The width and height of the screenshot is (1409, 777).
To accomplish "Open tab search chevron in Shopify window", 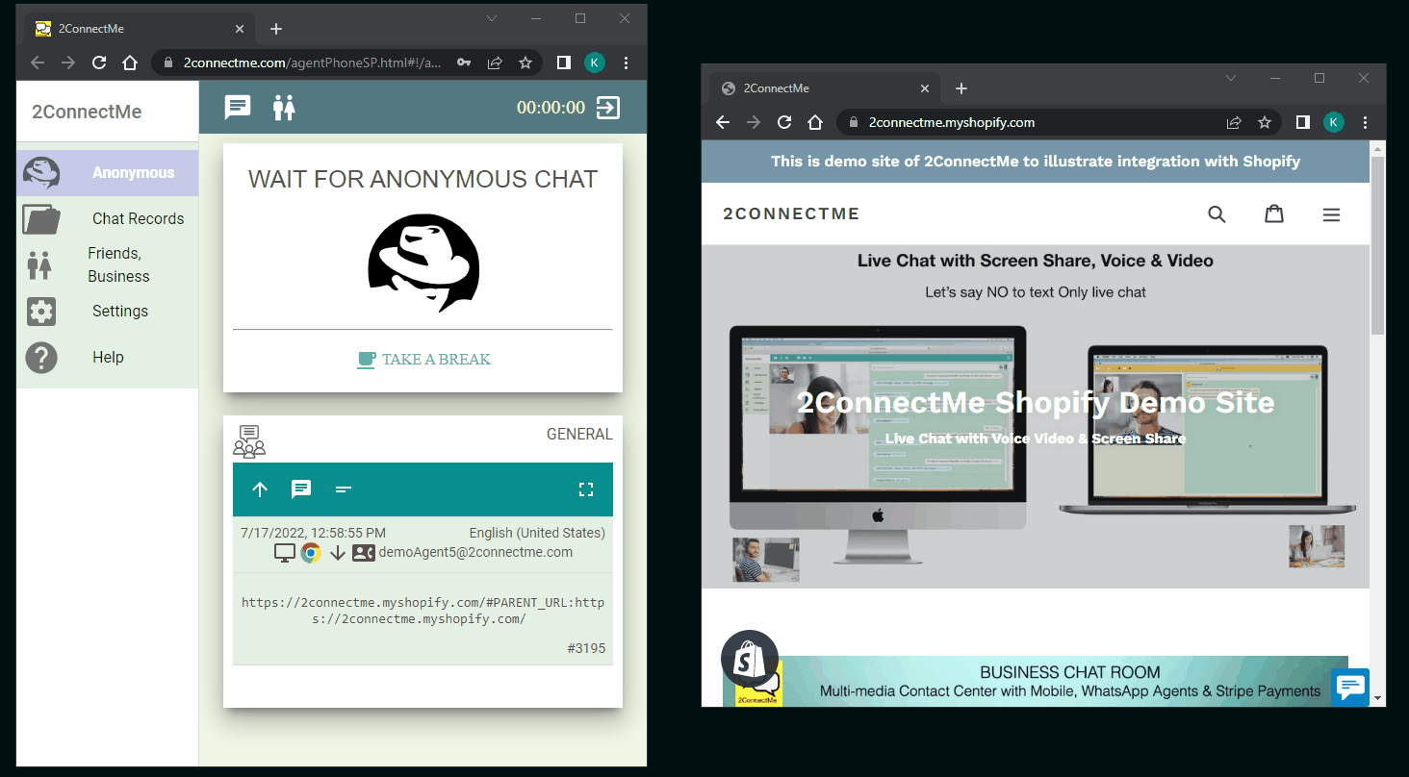I will [x=1230, y=78].
